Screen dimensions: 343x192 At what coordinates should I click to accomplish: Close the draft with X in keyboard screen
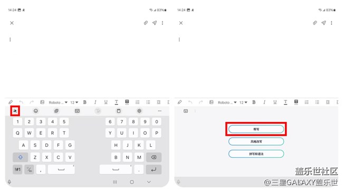click(x=12, y=23)
